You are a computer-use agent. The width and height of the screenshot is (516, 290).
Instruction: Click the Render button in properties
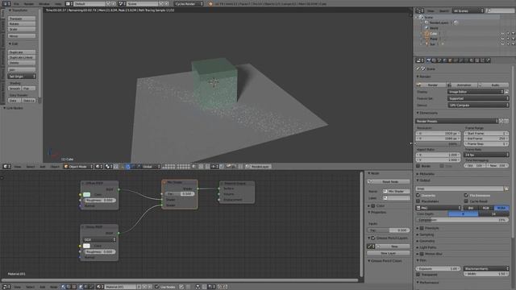pyautogui.click(x=431, y=85)
